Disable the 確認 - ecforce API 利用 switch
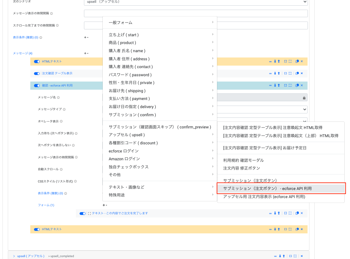Viewport: 350px width, 259px height. tap(37, 86)
